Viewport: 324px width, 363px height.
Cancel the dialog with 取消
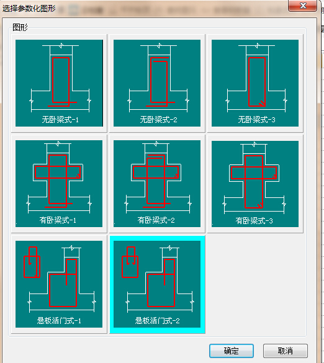[286, 351]
